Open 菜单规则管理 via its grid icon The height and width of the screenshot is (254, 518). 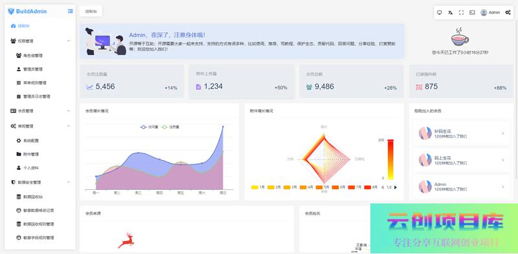coord(19,83)
